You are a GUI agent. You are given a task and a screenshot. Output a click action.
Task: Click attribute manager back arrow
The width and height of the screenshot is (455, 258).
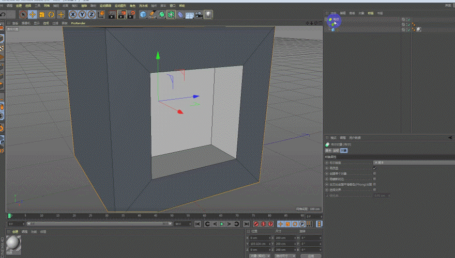tap(450, 138)
